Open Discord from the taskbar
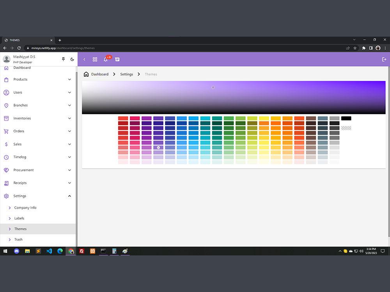Image resolution: width=390 pixels, height=292 pixels. pos(16,251)
